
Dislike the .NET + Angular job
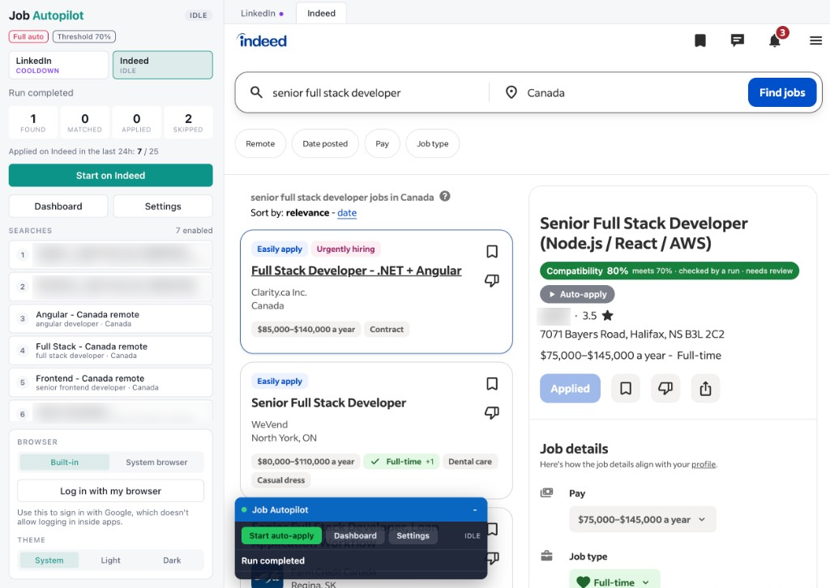click(x=492, y=280)
